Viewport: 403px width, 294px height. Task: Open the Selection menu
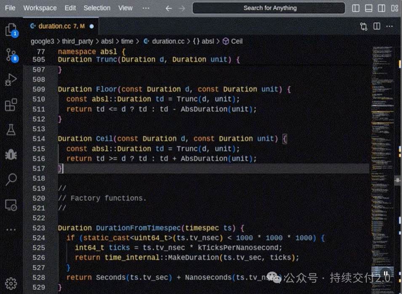[x=97, y=8]
